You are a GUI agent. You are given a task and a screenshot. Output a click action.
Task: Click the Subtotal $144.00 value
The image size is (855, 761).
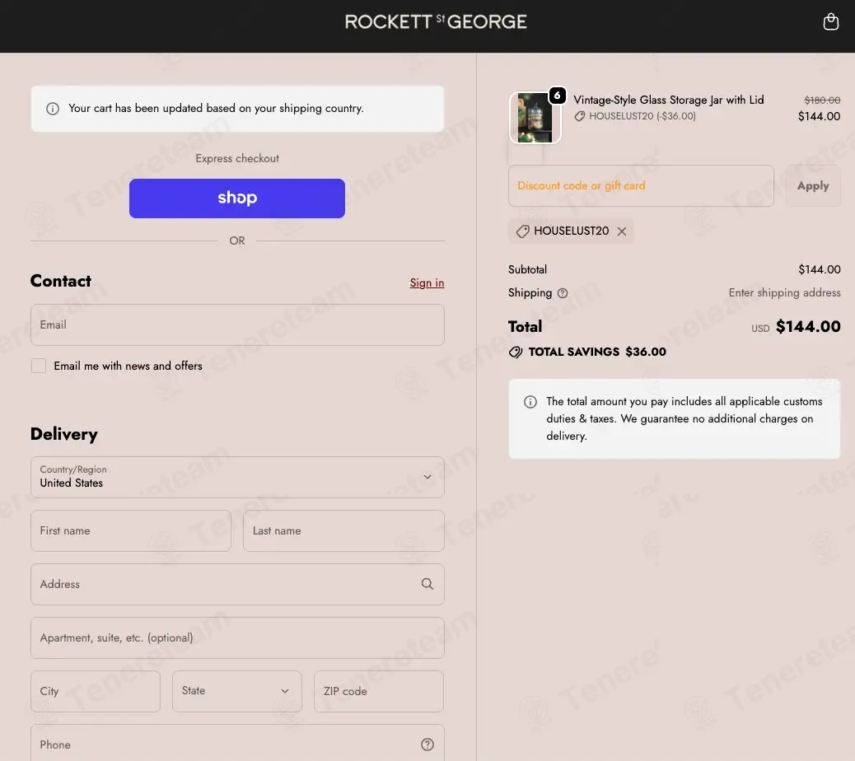tap(820, 269)
